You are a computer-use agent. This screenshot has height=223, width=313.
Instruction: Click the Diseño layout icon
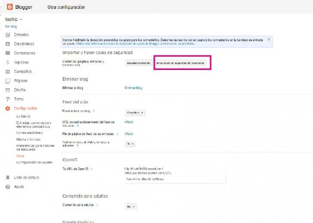(x=8, y=90)
